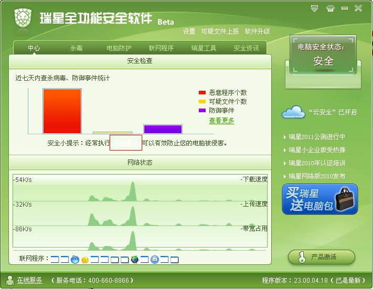Viewport: 373px width, 289px height.
Task: Click arrow beside 瑞星网络版2010发布
Action: (x=285, y=176)
